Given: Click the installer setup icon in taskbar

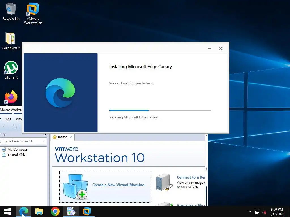Looking at the screenshot, I should pyautogui.click(x=71, y=211).
